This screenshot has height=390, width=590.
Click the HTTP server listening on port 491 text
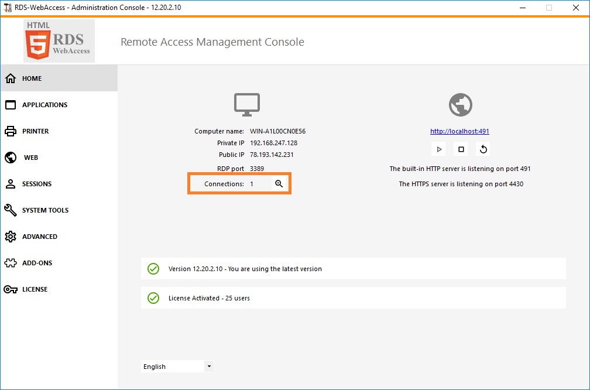click(x=460, y=169)
